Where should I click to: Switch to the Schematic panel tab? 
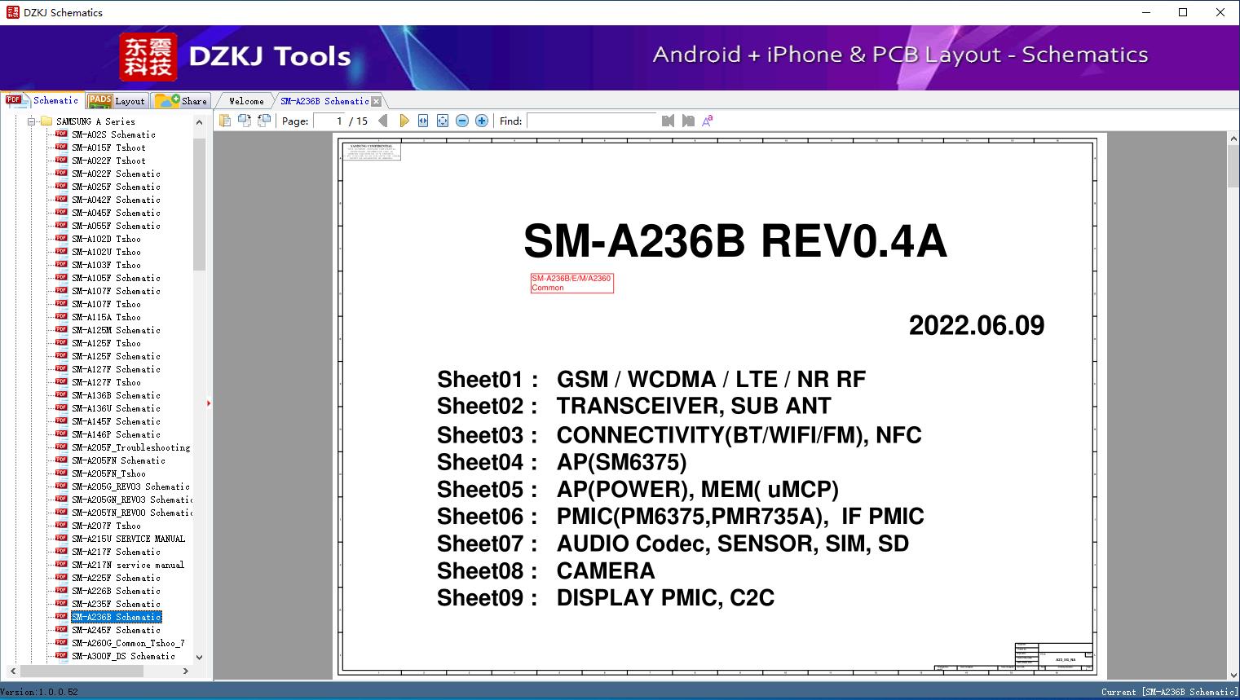42,100
